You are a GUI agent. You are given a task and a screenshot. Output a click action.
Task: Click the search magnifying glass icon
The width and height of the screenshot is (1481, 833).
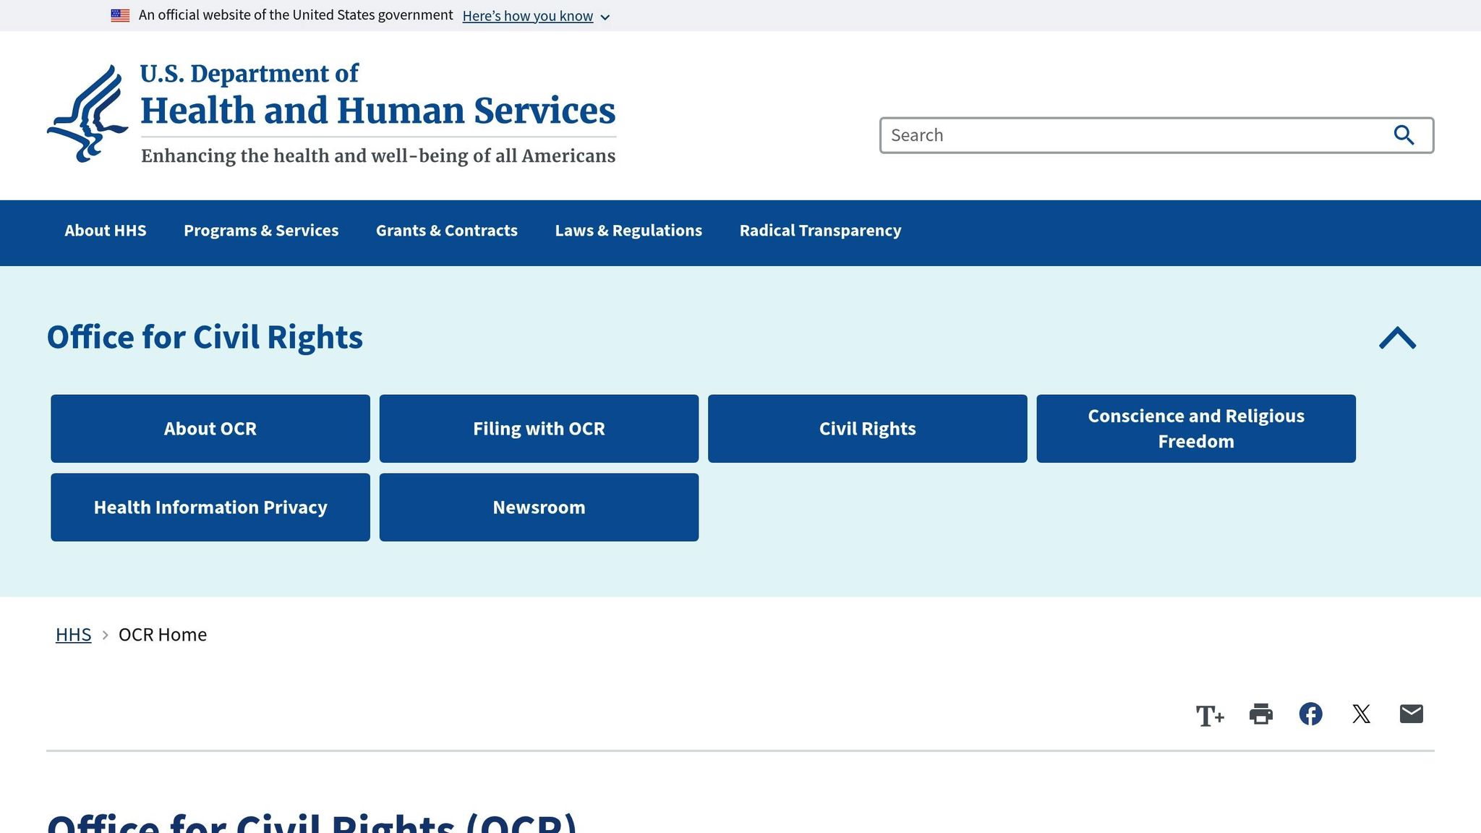1404,135
